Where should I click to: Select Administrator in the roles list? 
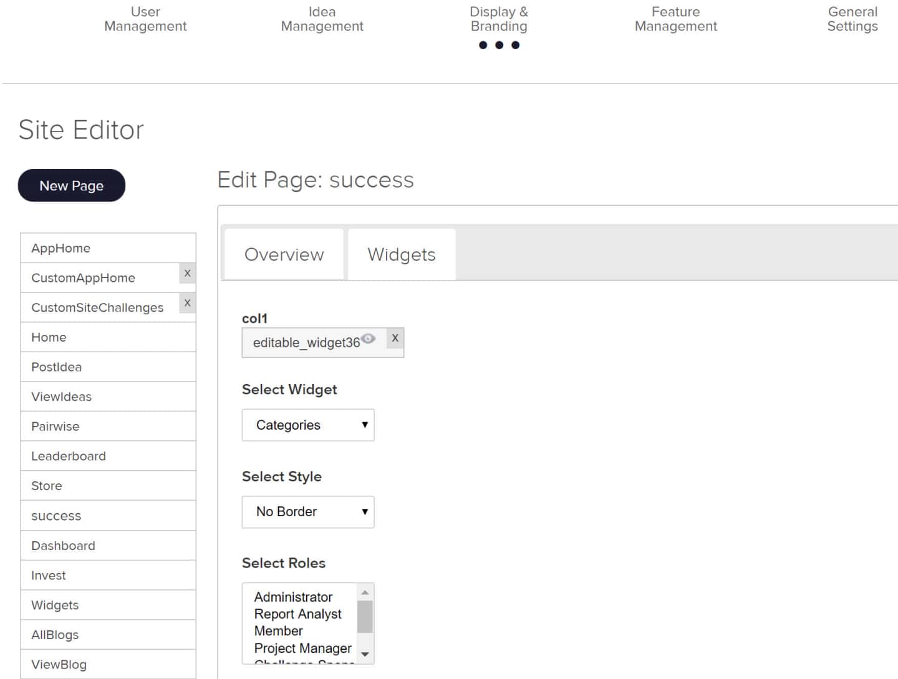click(x=293, y=597)
